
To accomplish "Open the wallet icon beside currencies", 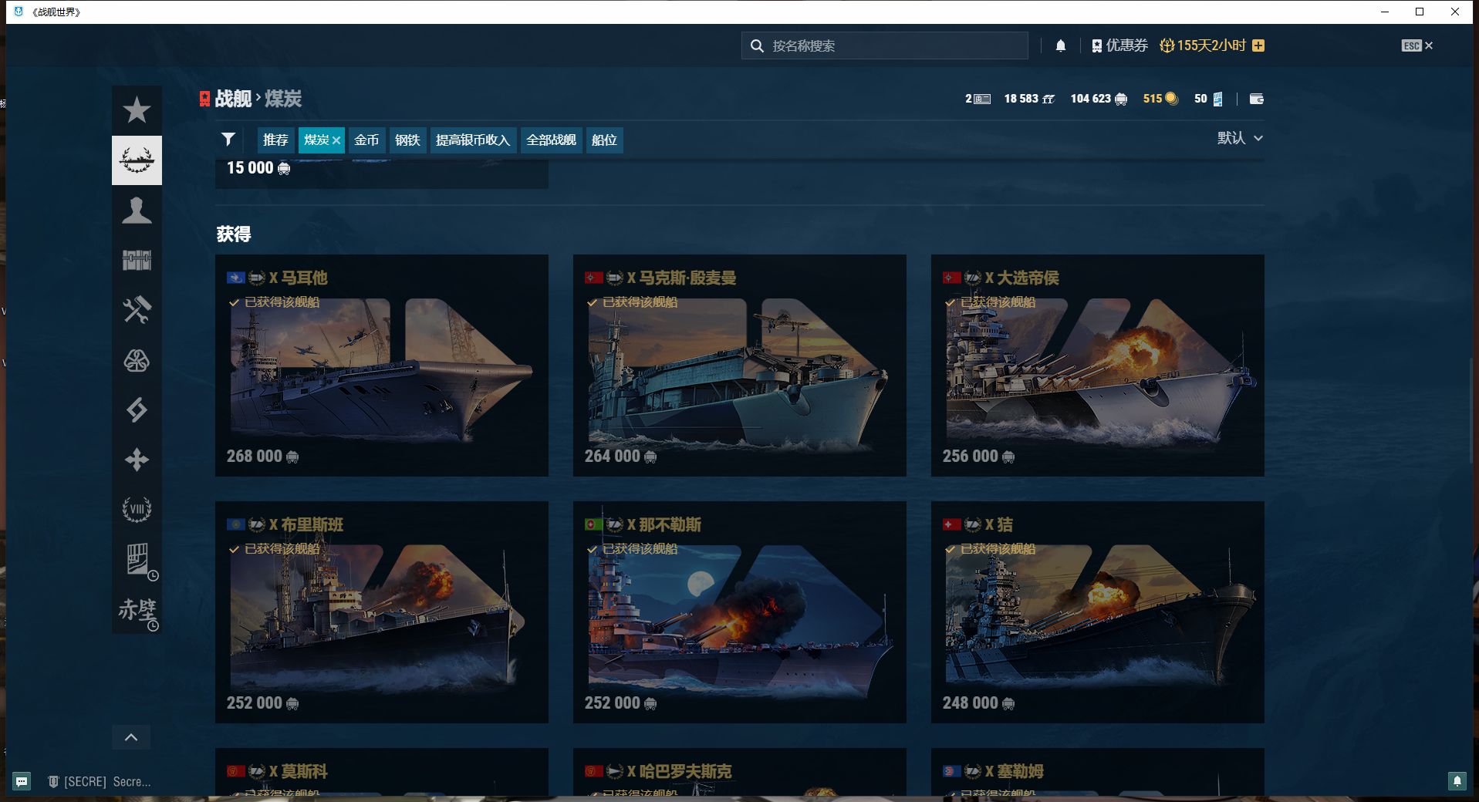I will click(1256, 99).
